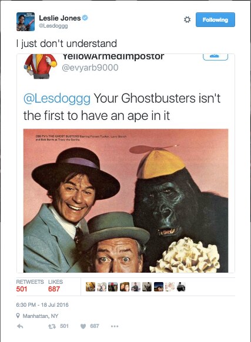Click the reply arrow icon

(x=20, y=326)
